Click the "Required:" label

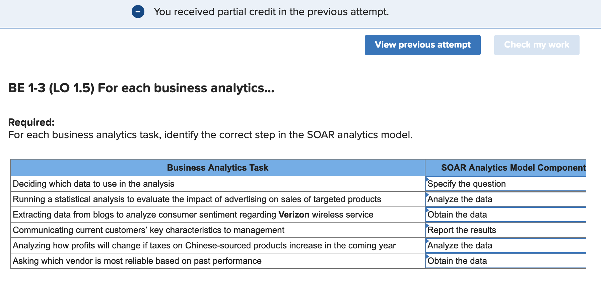click(x=31, y=122)
